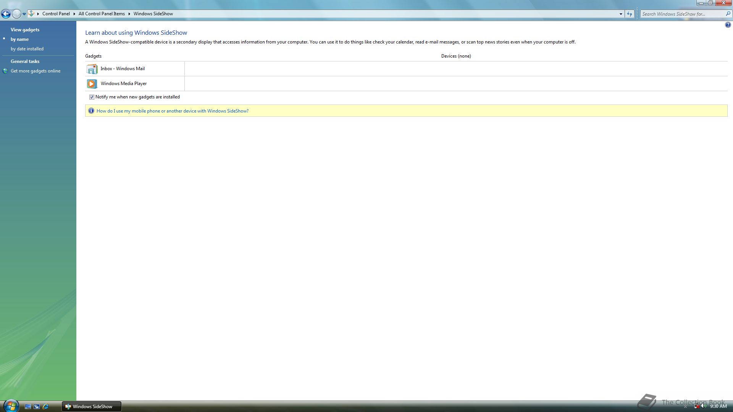Open the help question mark icon
The width and height of the screenshot is (733, 412).
[x=728, y=25]
